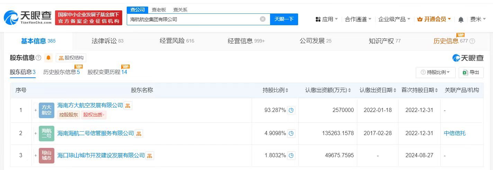The image size is (493, 170).
Task: Open pie chart icon for 93.287% shareholding
Action: tap(291, 110)
